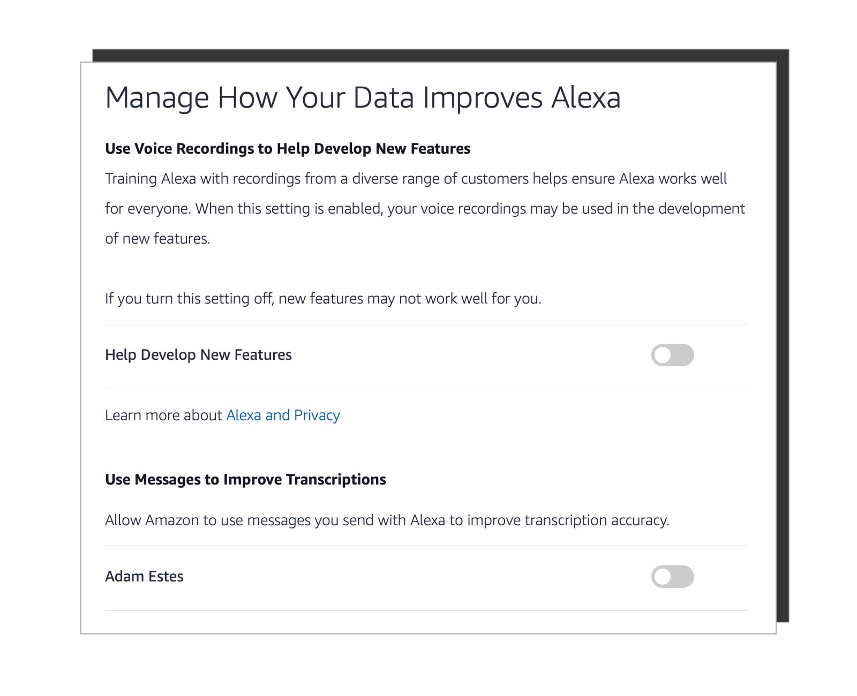Viewport: 857px width, 696px height.
Task: Click the 'If you turn this setting off' sentence
Action: tap(323, 299)
